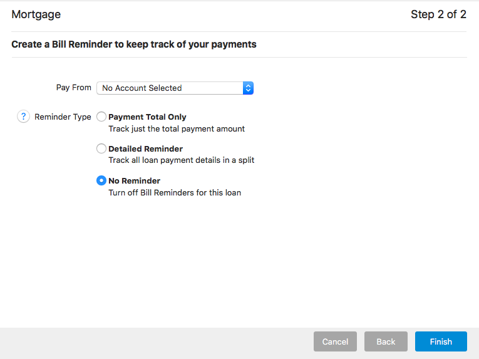
Task: Click "Track all loan payment details" description
Action: point(181,160)
